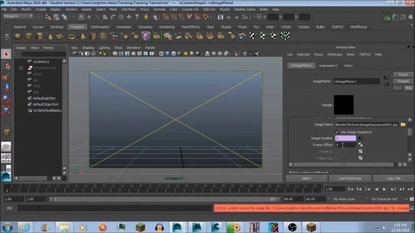Create a polygon torus from shelf
The width and height of the screenshot is (415, 233).
71,36
